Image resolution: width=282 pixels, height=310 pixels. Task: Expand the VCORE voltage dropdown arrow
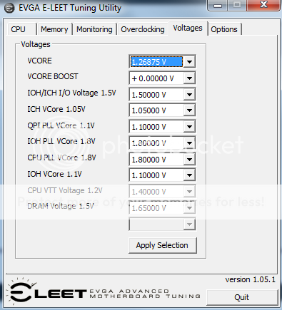click(189, 62)
